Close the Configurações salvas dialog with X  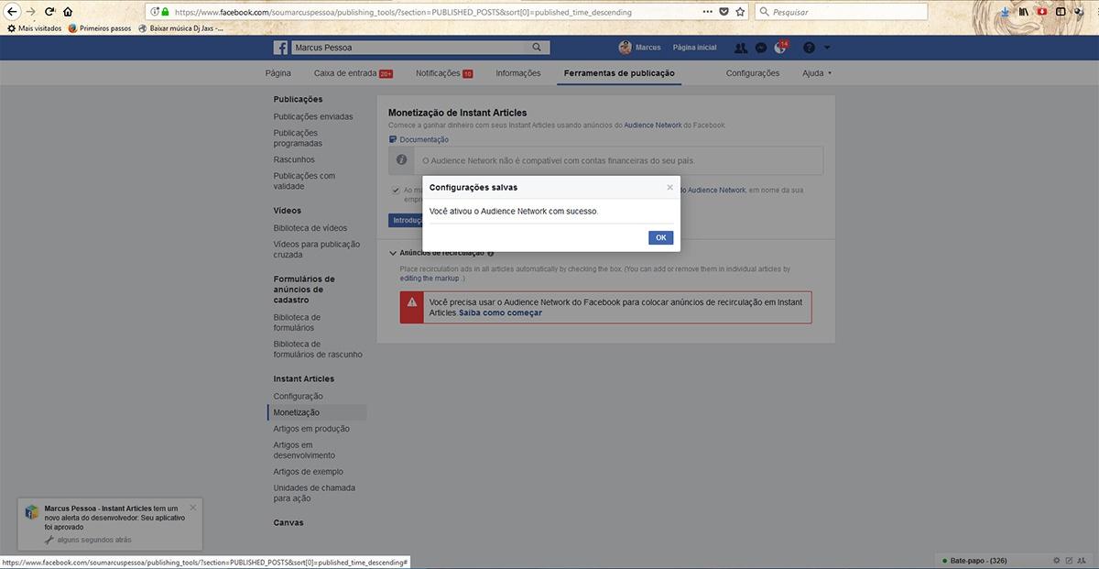[x=669, y=187]
